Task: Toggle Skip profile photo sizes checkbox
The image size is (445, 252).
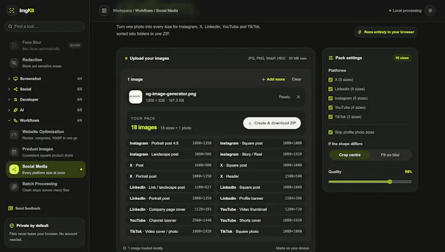Action: [330, 132]
